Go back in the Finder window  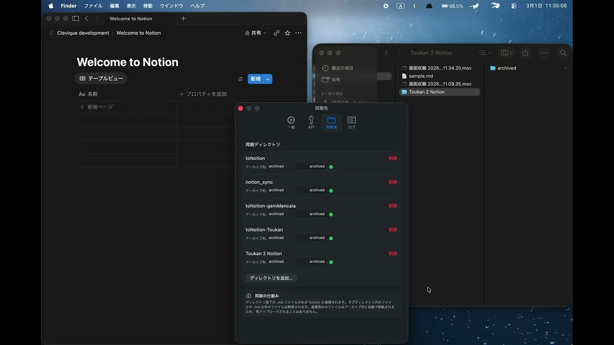pos(387,53)
